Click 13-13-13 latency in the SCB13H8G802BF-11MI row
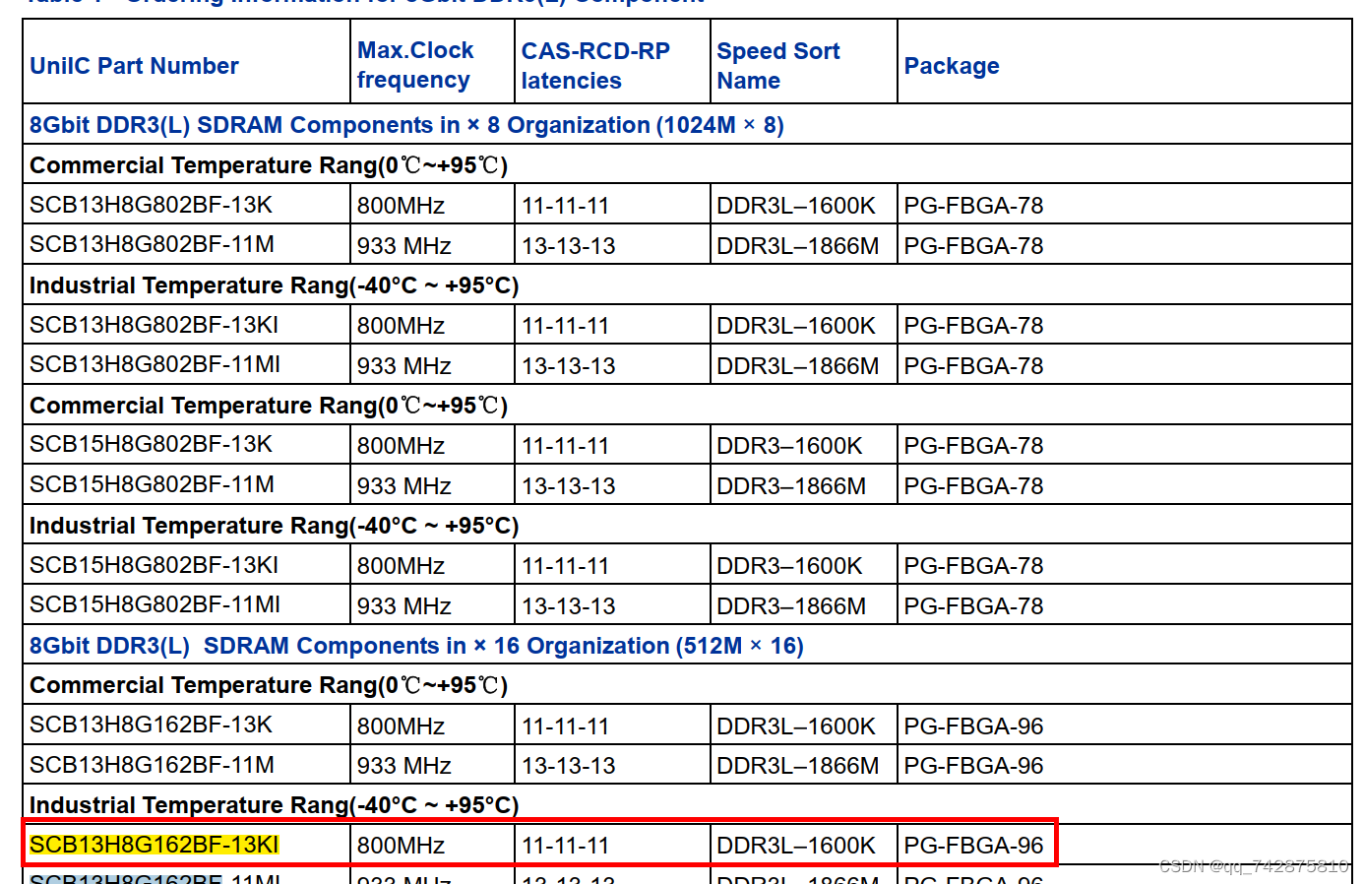This screenshot has height=884, width=1364. tap(568, 366)
